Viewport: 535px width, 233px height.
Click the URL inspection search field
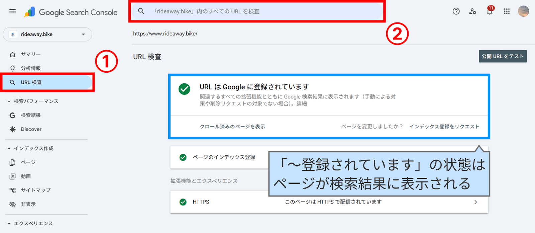pyautogui.click(x=257, y=11)
